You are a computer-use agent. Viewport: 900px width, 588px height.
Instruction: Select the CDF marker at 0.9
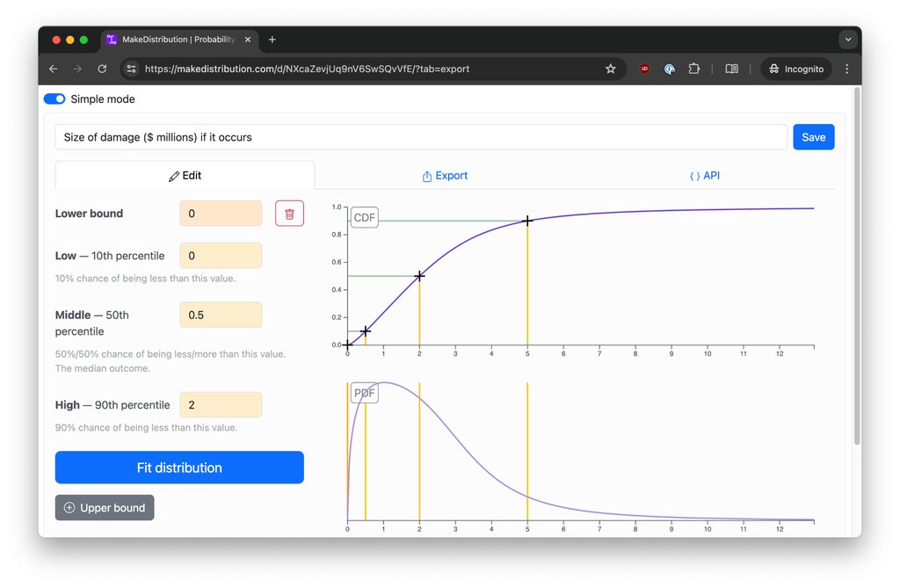point(527,221)
